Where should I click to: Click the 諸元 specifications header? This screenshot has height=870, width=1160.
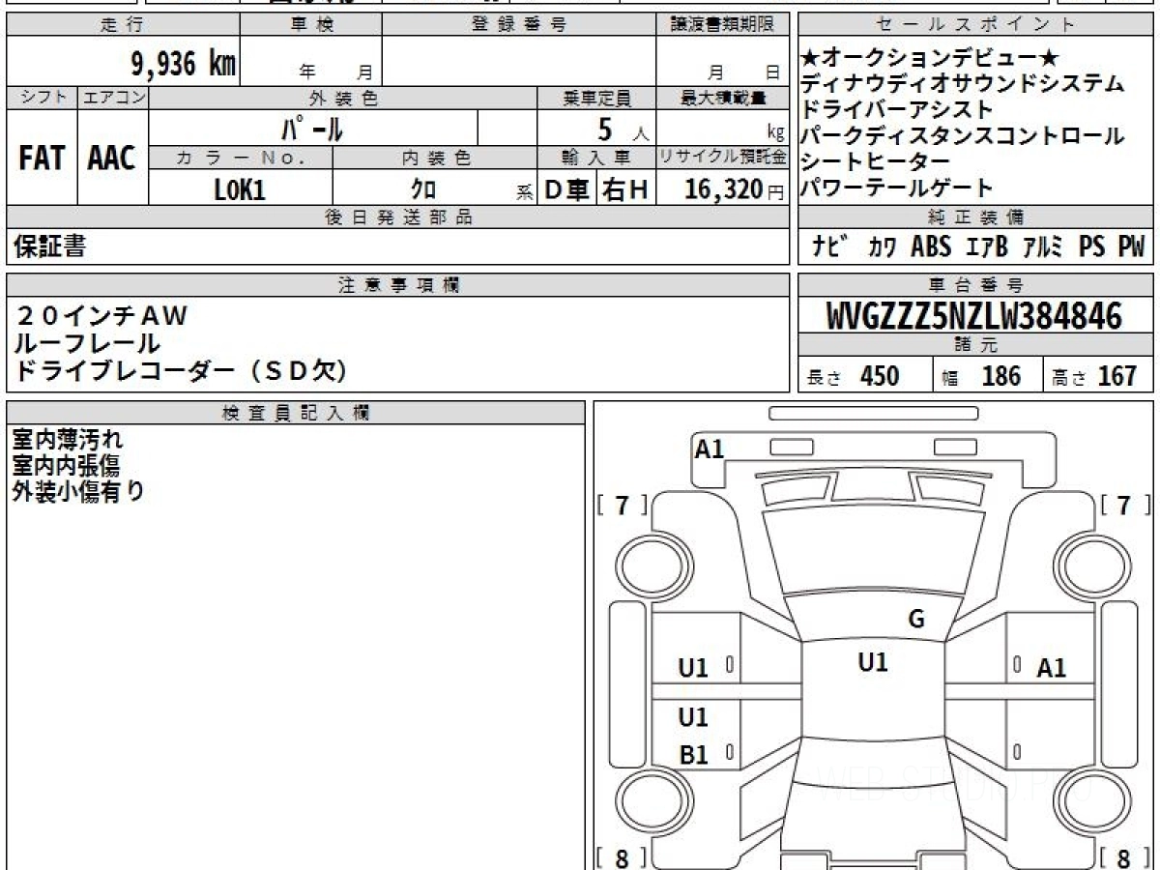coord(976,345)
